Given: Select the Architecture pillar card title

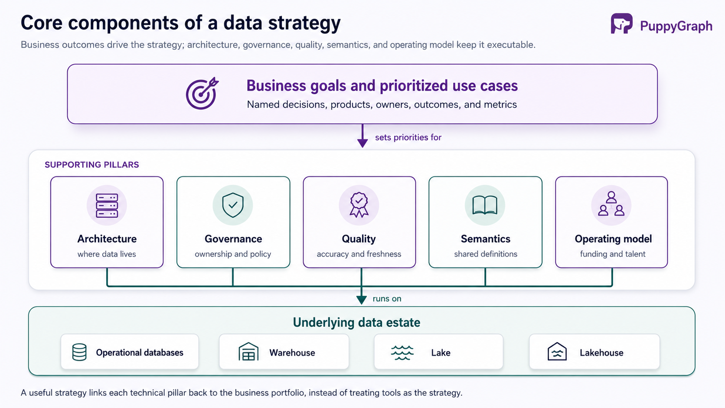Looking at the screenshot, I should [107, 239].
